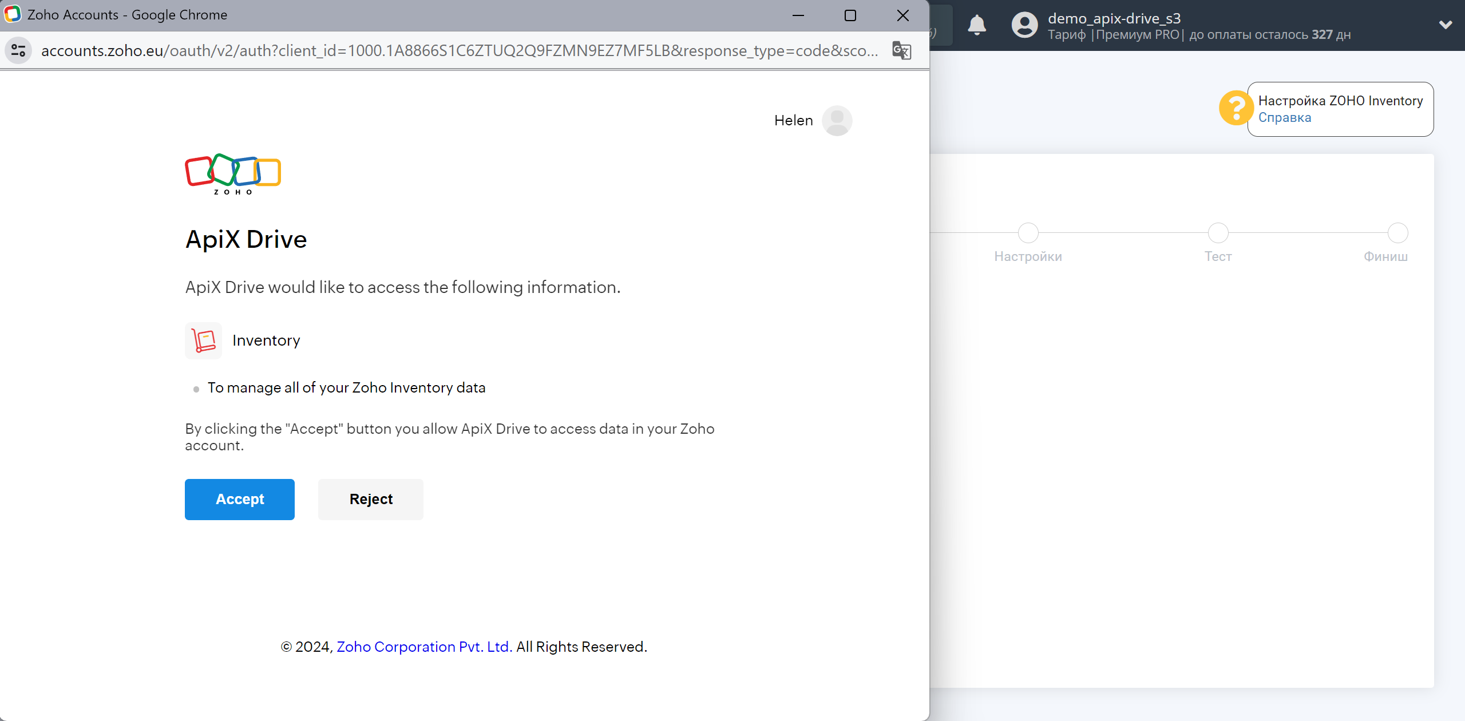Click the blue Accept button
1465x721 pixels.
point(239,499)
